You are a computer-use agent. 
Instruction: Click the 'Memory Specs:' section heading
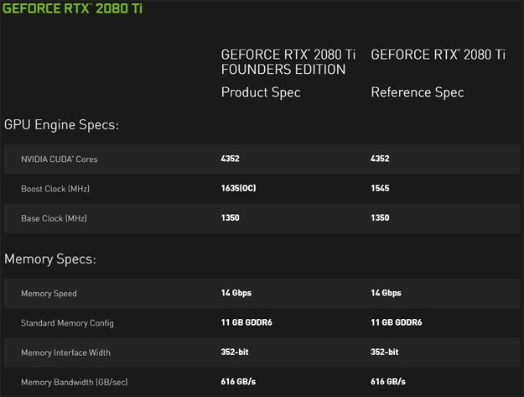click(x=50, y=259)
